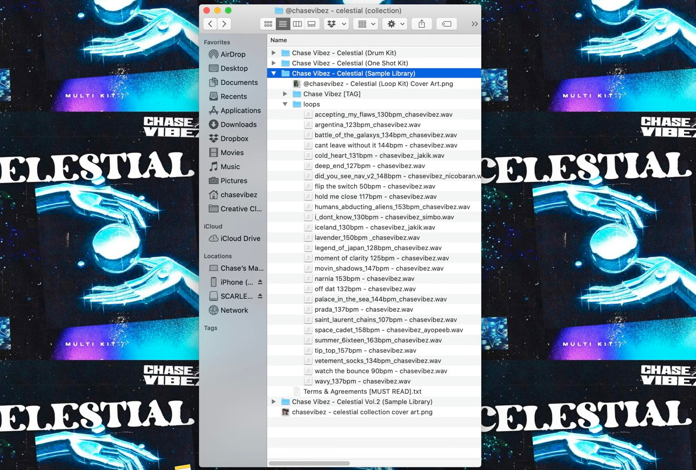Expand the Chase Vibez [TAG] folder

pos(285,94)
